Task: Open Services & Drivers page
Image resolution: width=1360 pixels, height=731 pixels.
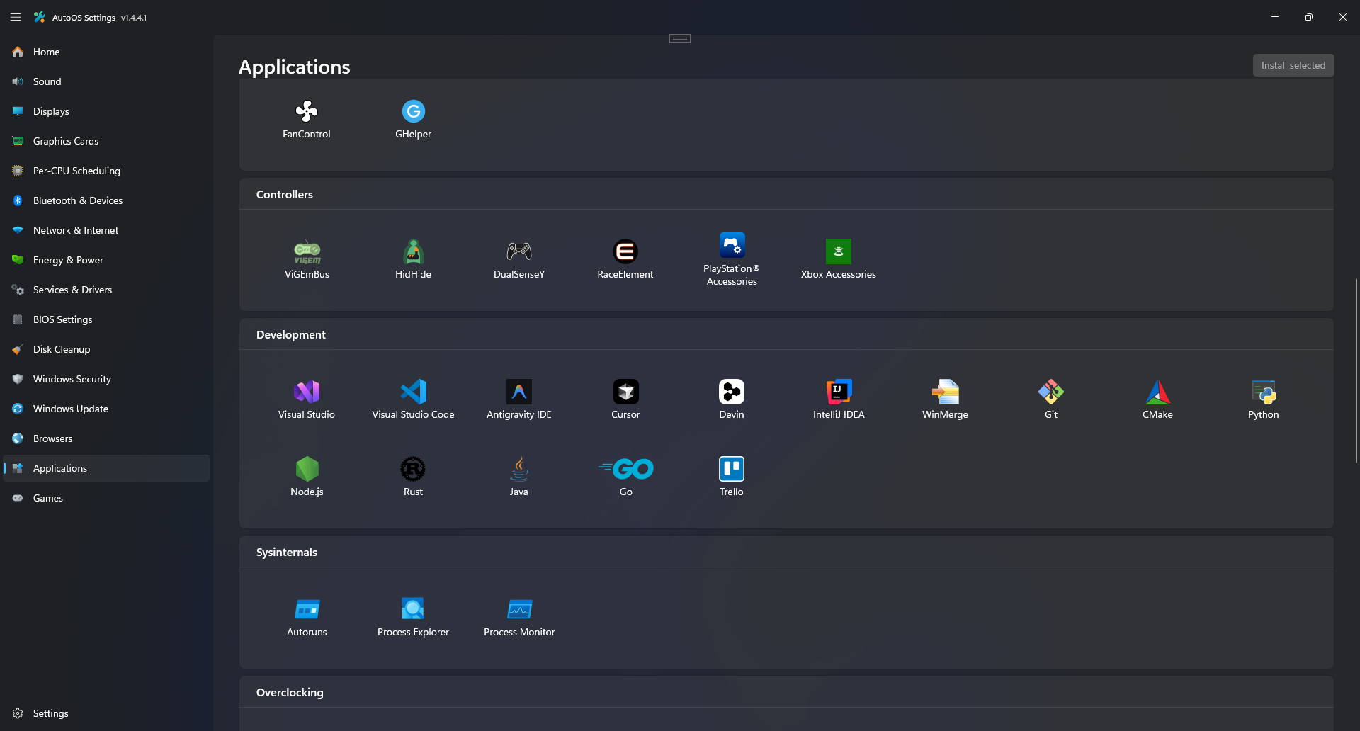Action: coord(106,290)
